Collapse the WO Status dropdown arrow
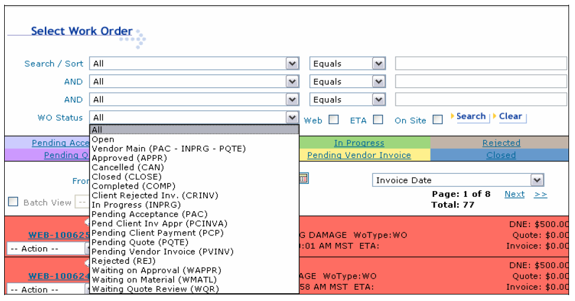575x301 pixels. [292, 118]
